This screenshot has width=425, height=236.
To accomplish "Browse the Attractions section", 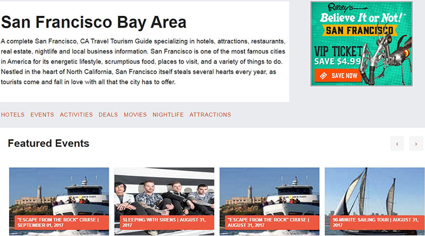I will [210, 115].
